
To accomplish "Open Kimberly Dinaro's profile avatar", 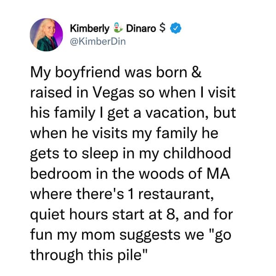I will [46, 35].
